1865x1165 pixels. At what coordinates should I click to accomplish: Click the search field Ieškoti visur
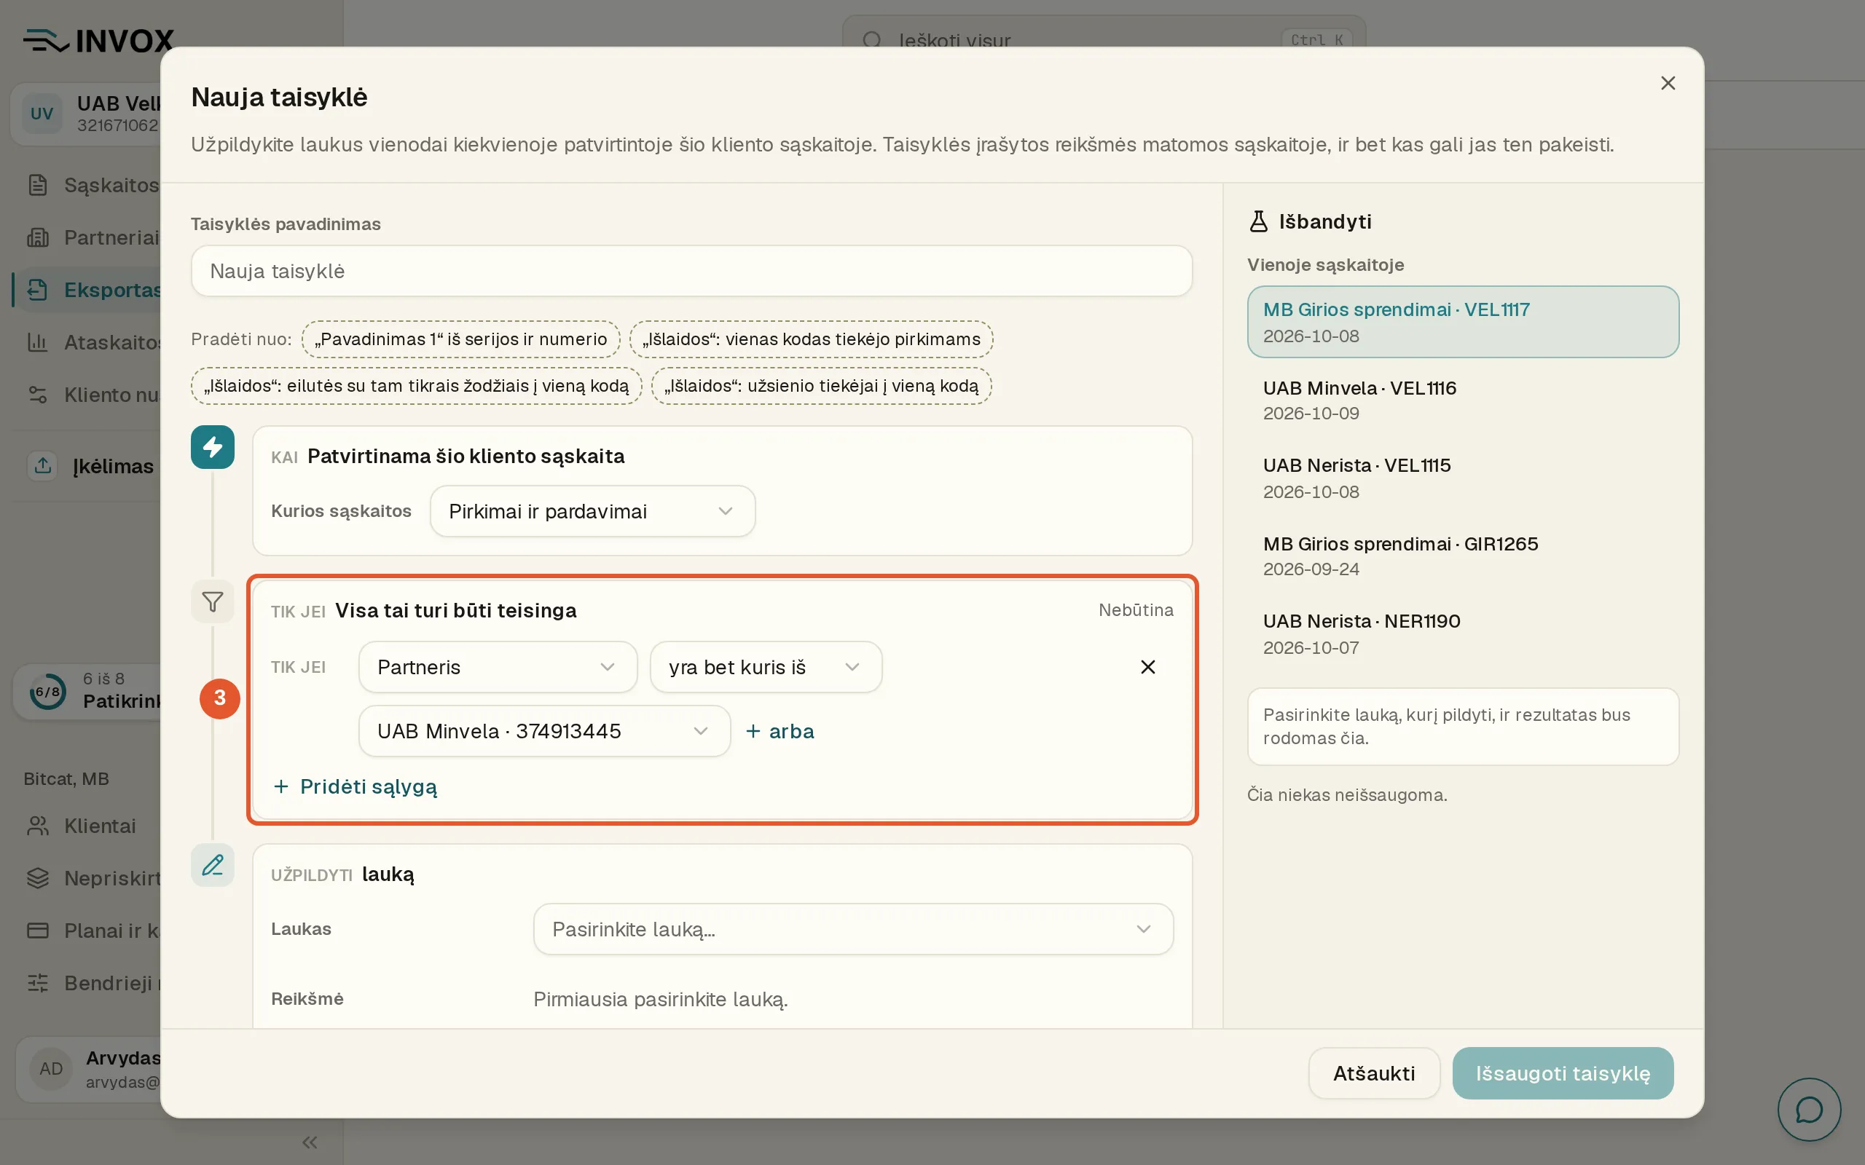point(1104,40)
